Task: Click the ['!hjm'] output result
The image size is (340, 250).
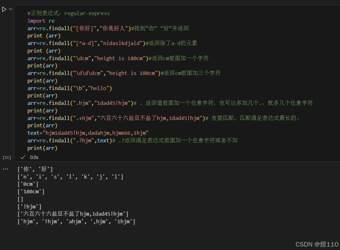Action: [x=29, y=206]
